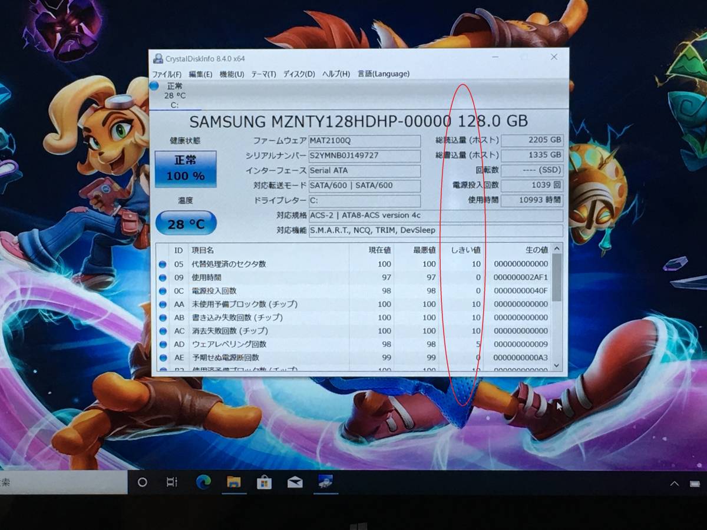This screenshot has width=707, height=530.
Task: Click the features field S.M.A.R.T., NCQ, TRIM, DevSleep
Action: [x=435, y=230]
